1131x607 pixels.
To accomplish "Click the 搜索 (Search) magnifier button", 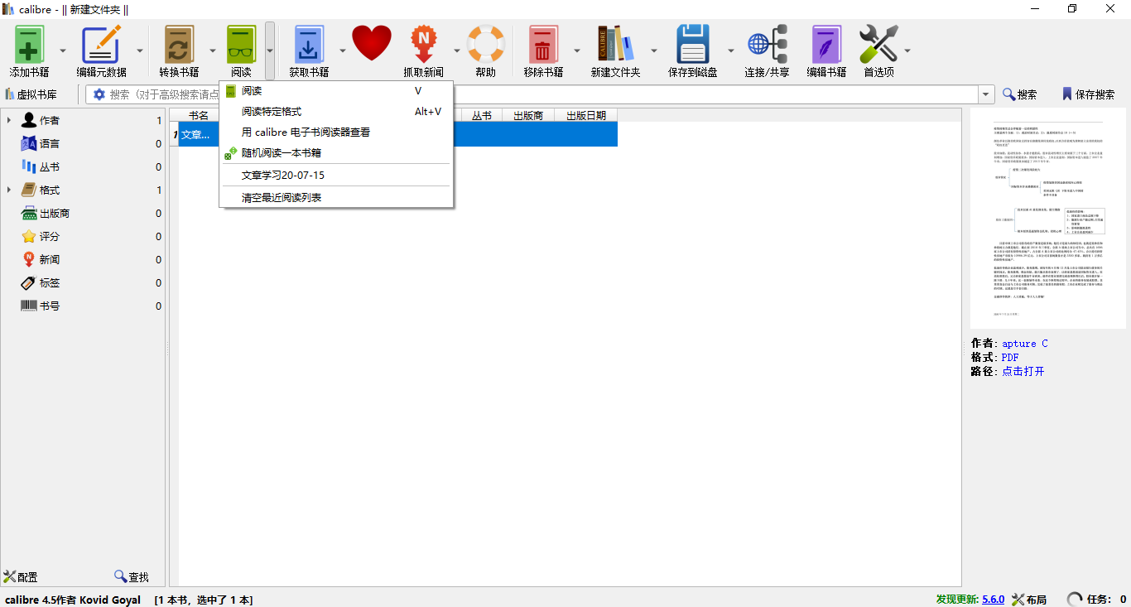I will click(1019, 94).
